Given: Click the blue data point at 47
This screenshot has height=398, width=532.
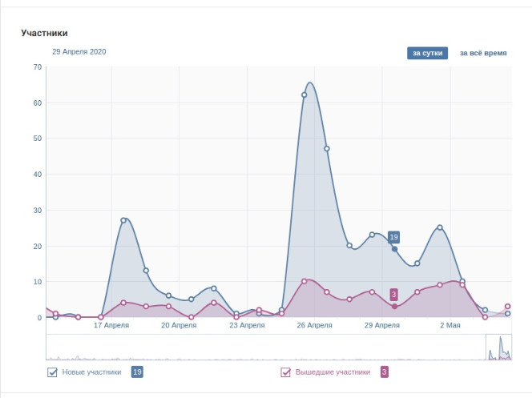Looking at the screenshot, I should pos(327,149).
